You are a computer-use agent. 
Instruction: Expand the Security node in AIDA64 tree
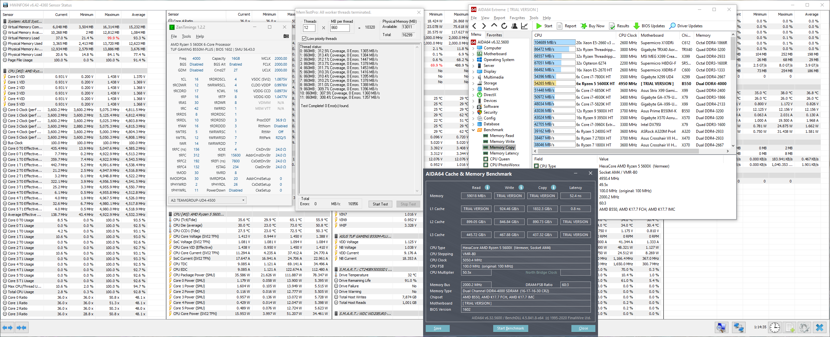pos(473,112)
